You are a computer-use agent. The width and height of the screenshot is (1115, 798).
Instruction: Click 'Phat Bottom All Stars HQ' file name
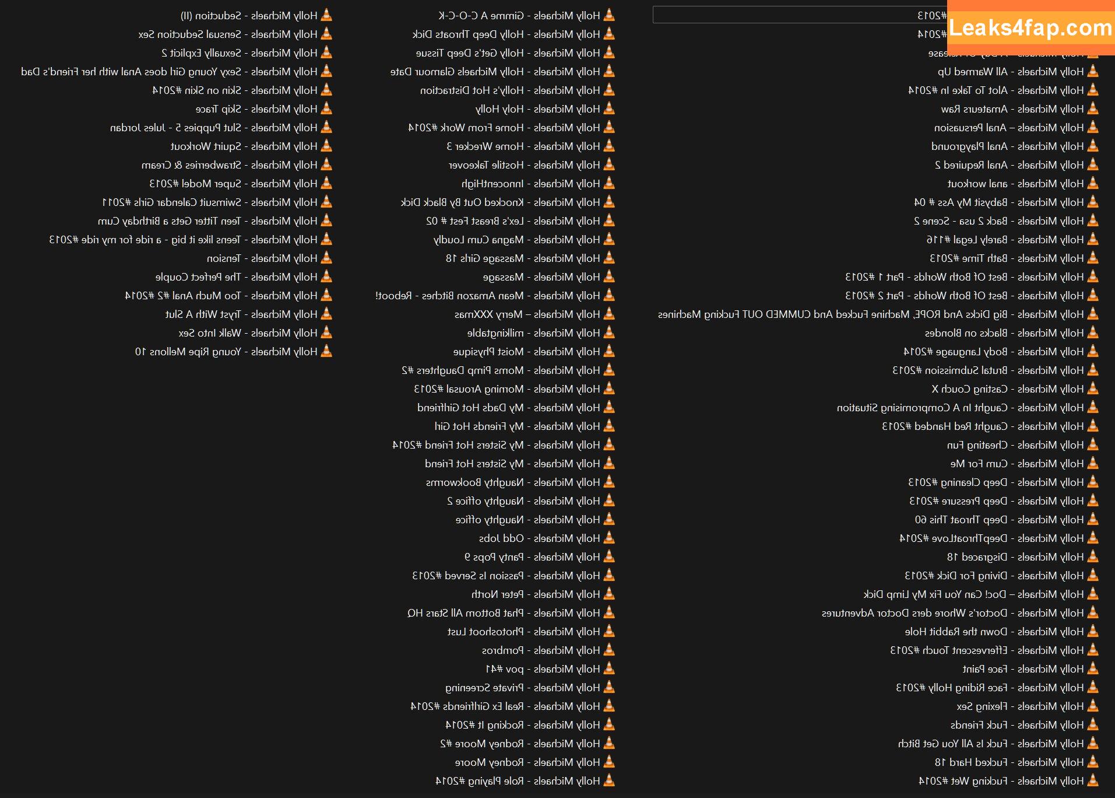[465, 613]
